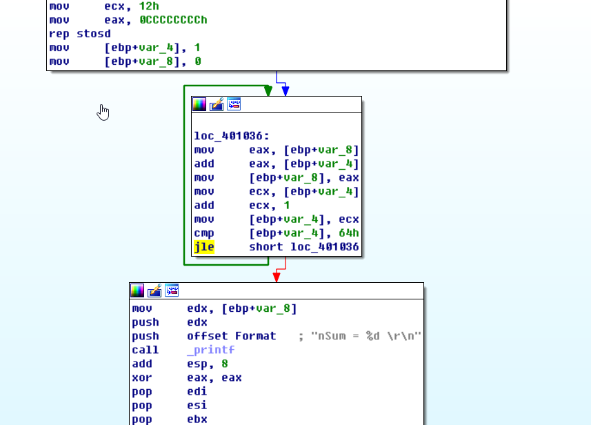Click the "nSum = %d" string comment
Viewport: 591px width, 425px height.
365,336
